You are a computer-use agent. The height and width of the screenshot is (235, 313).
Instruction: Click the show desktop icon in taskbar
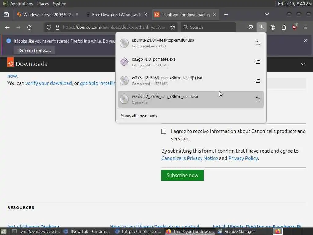[4, 231]
